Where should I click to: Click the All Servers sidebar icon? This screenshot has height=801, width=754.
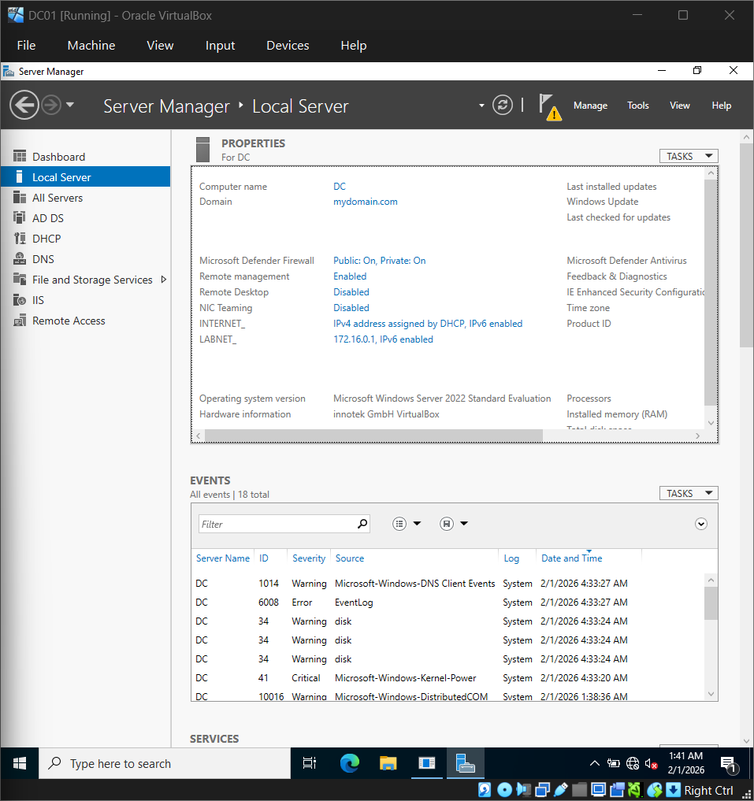(x=20, y=197)
